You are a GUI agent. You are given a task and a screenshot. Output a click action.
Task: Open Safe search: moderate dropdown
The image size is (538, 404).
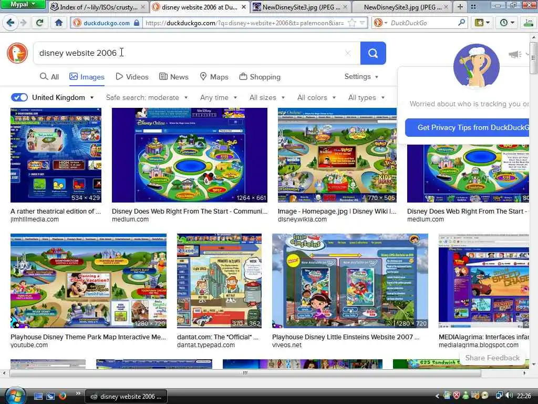(x=147, y=97)
